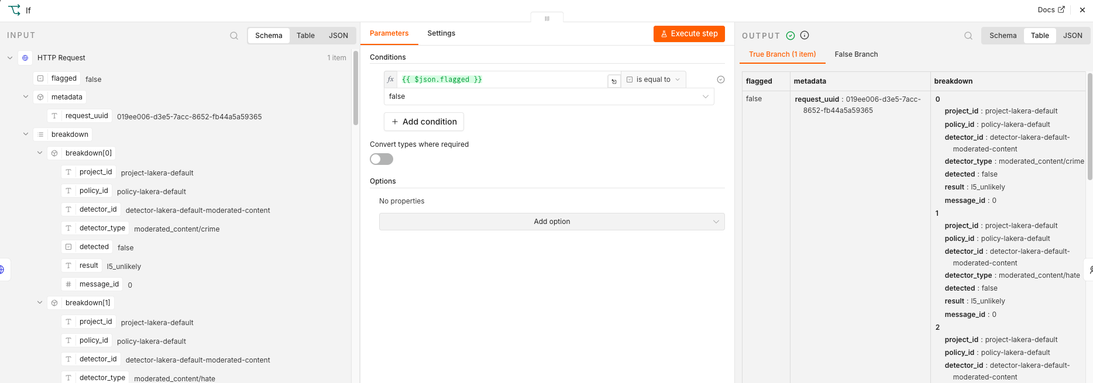1093x383 pixels.
Task: Select the project_id pill under breakdown[1]
Action: pos(89,322)
